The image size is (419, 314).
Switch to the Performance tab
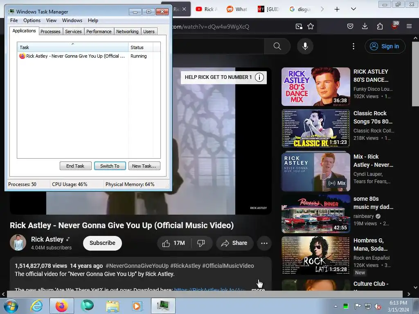(x=99, y=31)
